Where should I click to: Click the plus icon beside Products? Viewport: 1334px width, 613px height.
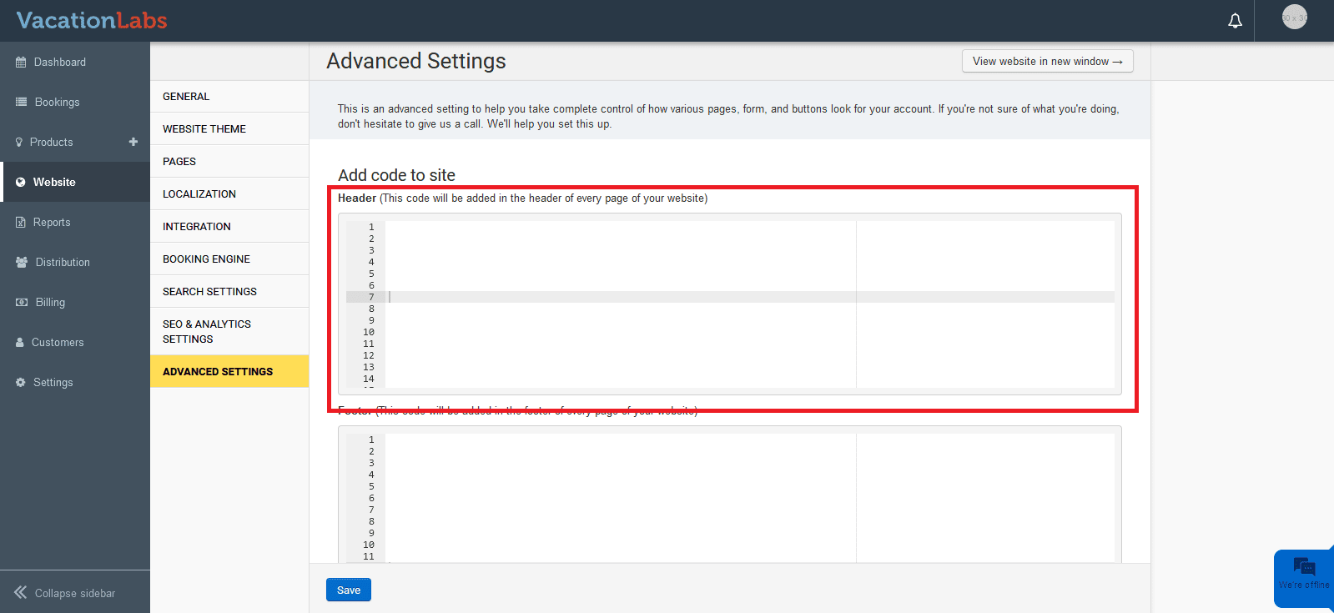point(133,142)
